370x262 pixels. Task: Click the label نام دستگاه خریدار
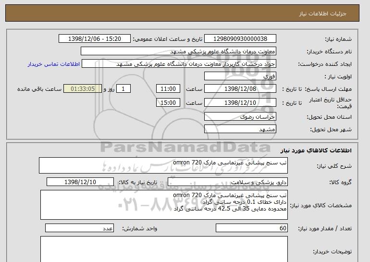[329, 52]
